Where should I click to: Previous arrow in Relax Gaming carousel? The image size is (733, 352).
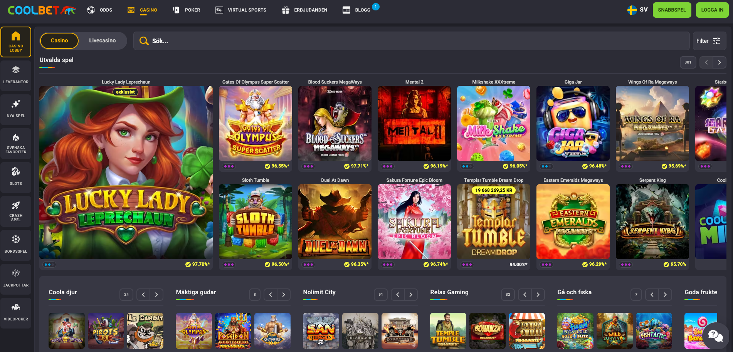525,295
